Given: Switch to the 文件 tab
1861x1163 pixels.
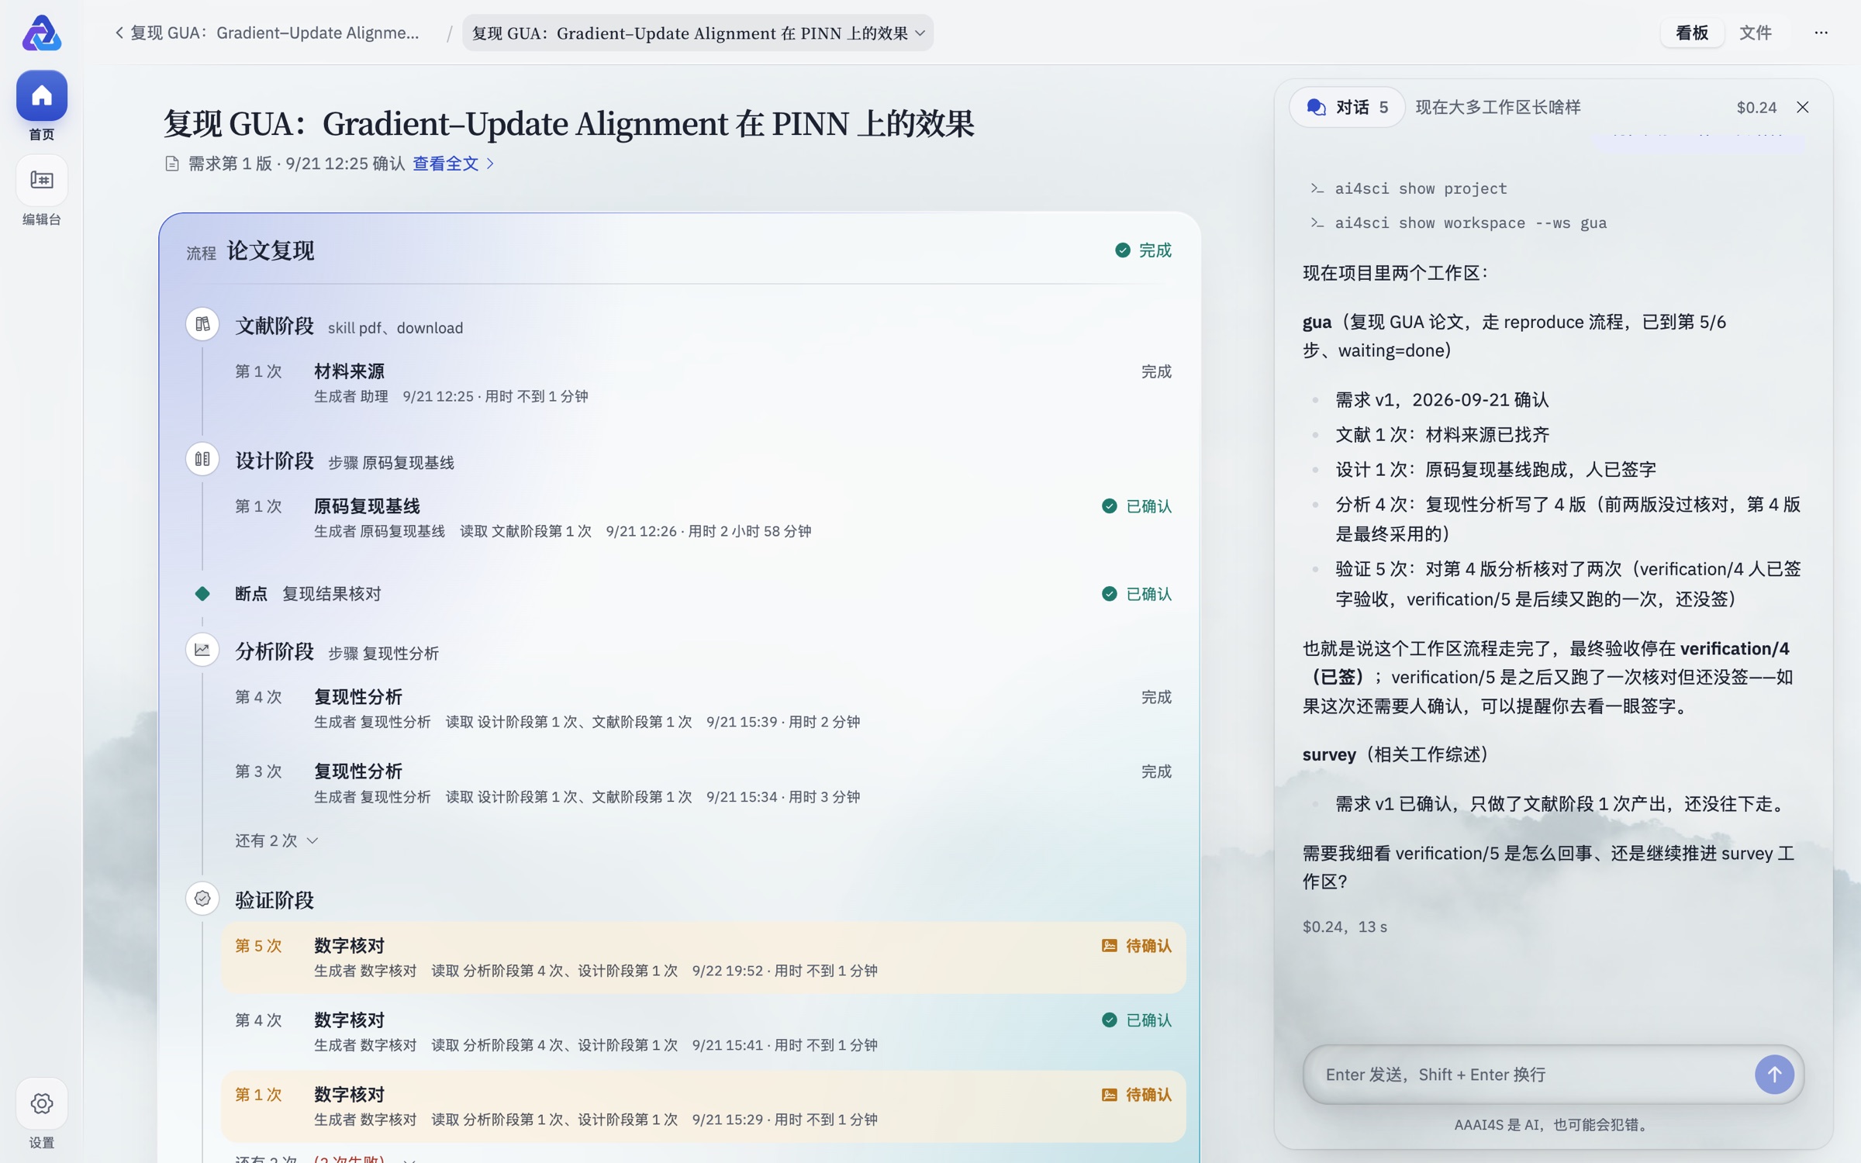Looking at the screenshot, I should 1756,33.
